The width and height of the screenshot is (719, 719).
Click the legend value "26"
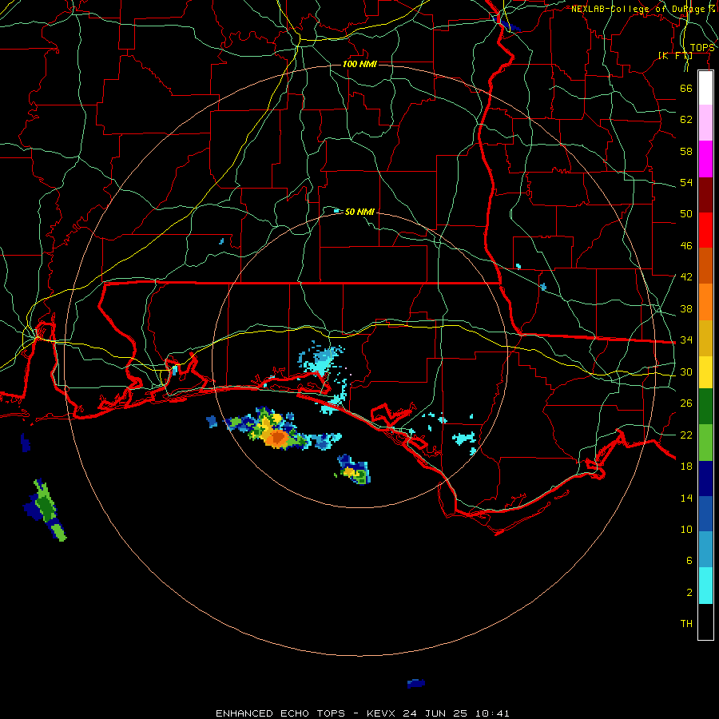(x=686, y=403)
